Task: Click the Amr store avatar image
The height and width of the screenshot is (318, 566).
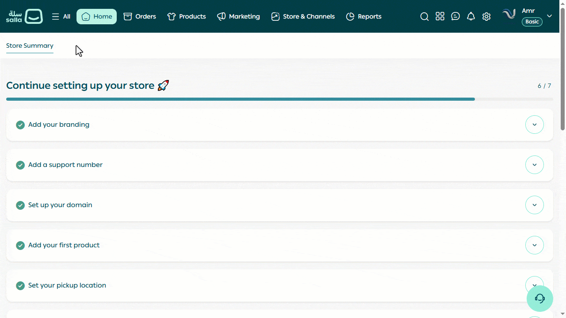Action: (509, 14)
